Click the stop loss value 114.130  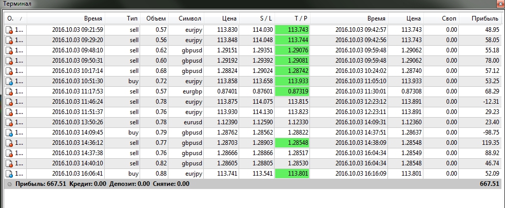pyautogui.click(x=263, y=112)
